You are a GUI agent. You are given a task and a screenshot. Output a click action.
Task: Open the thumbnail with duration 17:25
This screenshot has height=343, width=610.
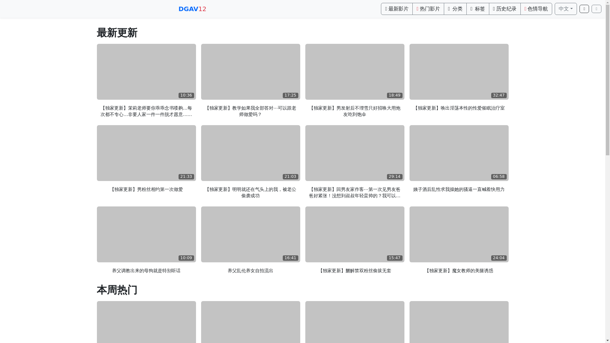250,72
